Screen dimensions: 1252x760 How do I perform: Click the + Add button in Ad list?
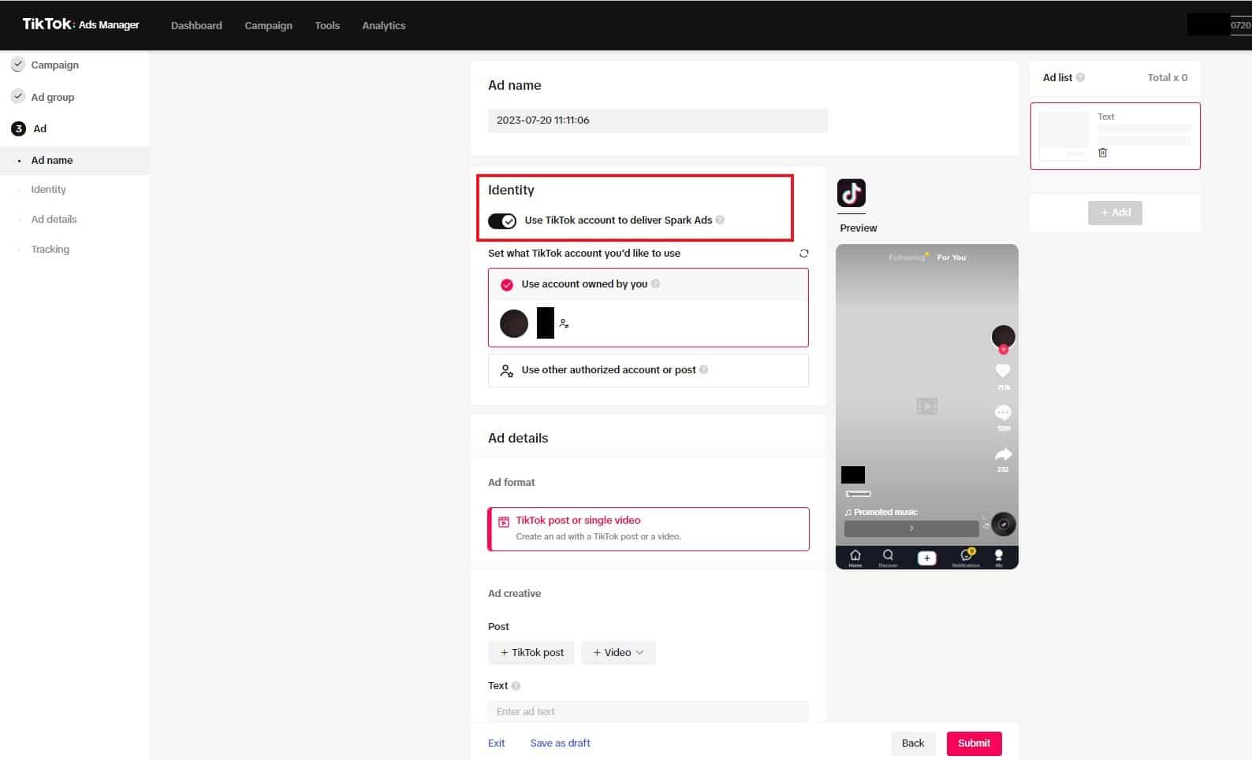coord(1115,213)
